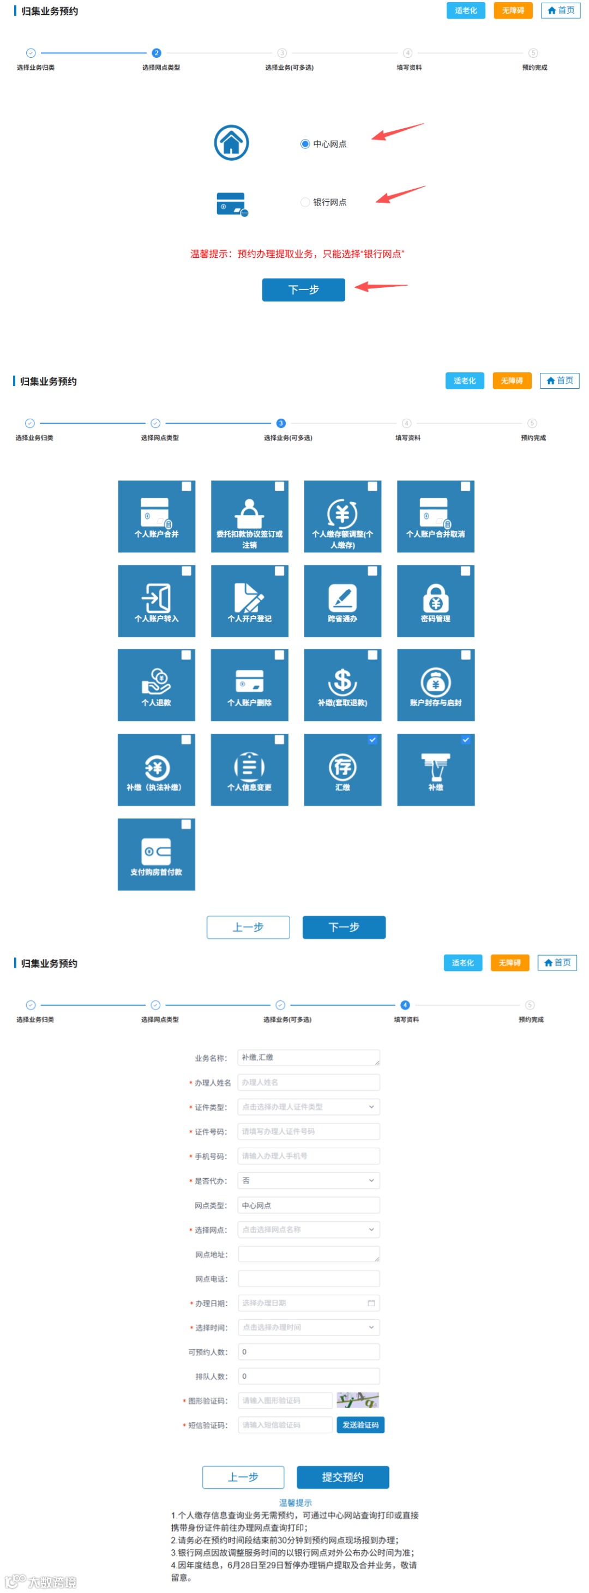The height and width of the screenshot is (1593, 589).
Task: Open the 是否代办 dropdown
Action: pyautogui.click(x=309, y=1180)
